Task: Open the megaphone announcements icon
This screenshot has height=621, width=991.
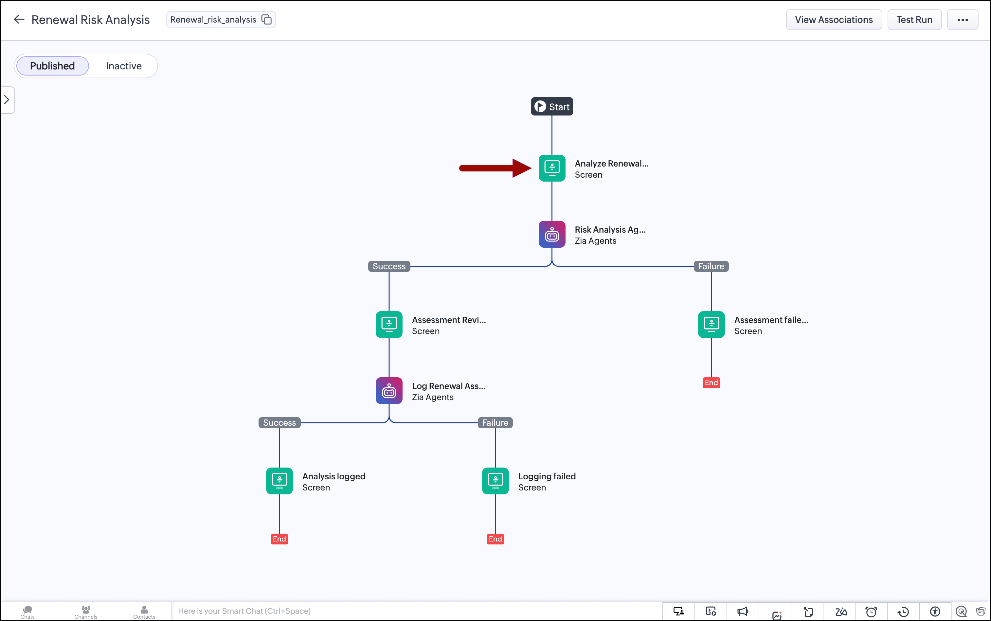Action: (742, 612)
